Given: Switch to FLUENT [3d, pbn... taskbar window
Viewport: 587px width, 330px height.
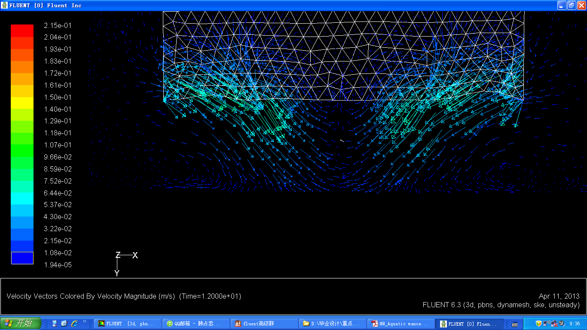Looking at the screenshot, I should tap(127, 324).
